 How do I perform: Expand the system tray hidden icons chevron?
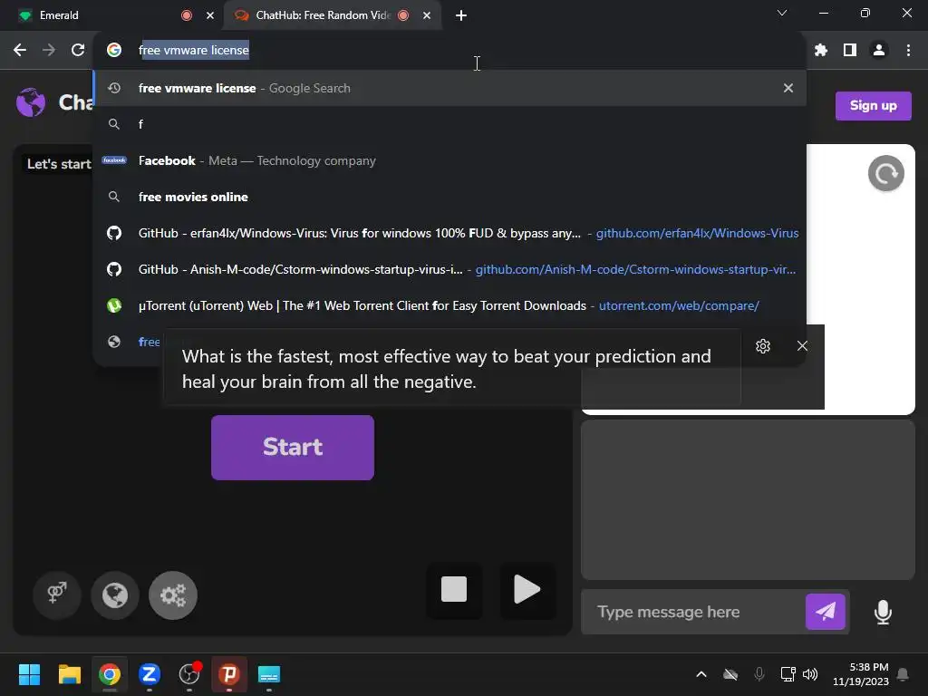pos(701,674)
